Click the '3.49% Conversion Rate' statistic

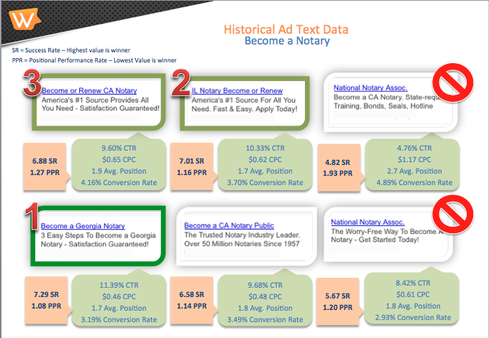click(x=265, y=319)
